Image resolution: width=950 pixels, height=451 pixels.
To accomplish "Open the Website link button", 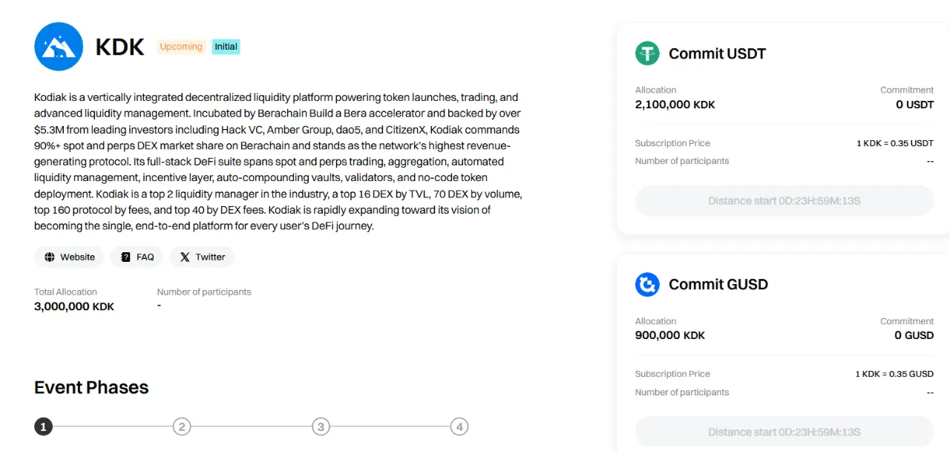I will coord(69,257).
